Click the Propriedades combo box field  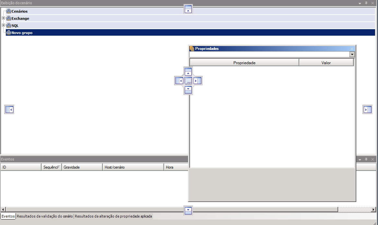269,54
